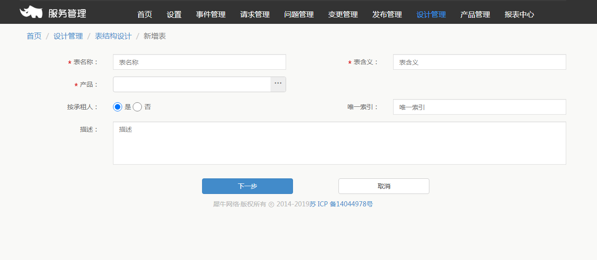Click the 产品 input field
The width and height of the screenshot is (597, 260).
pyautogui.click(x=192, y=84)
